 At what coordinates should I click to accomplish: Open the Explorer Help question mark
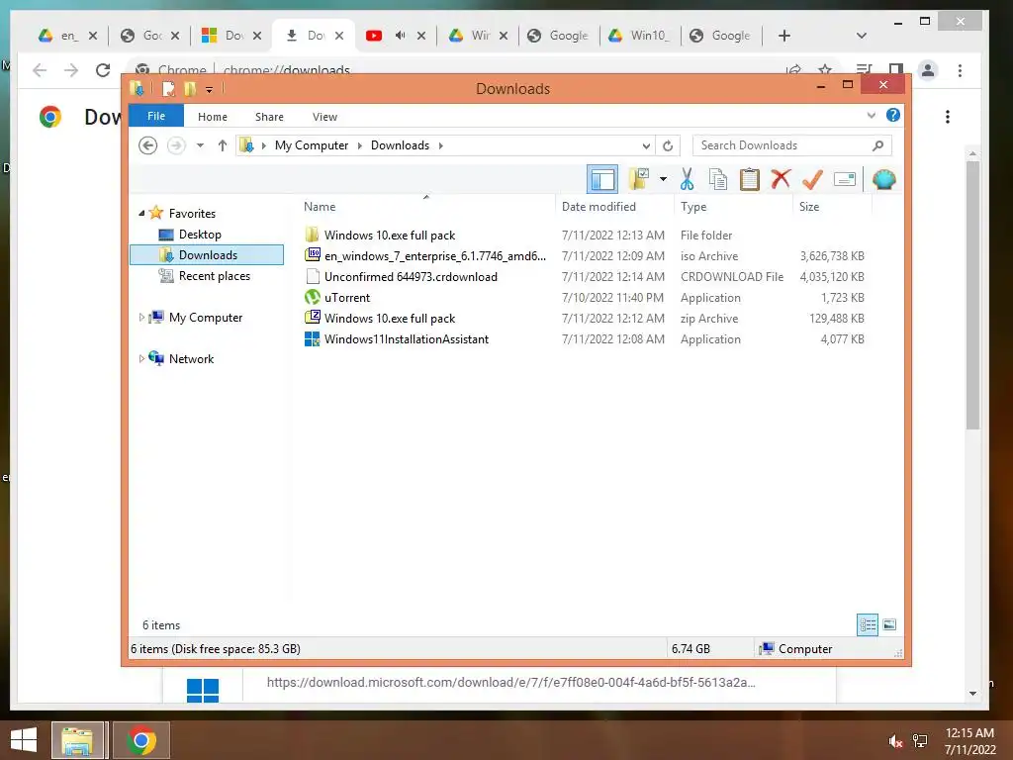pyautogui.click(x=893, y=115)
